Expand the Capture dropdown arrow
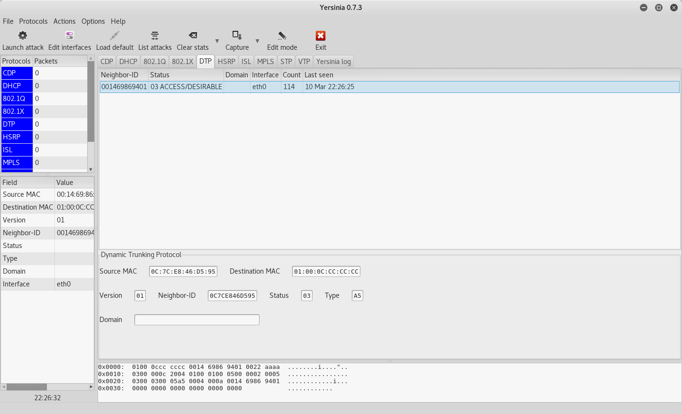This screenshot has width=682, height=414. click(x=257, y=41)
